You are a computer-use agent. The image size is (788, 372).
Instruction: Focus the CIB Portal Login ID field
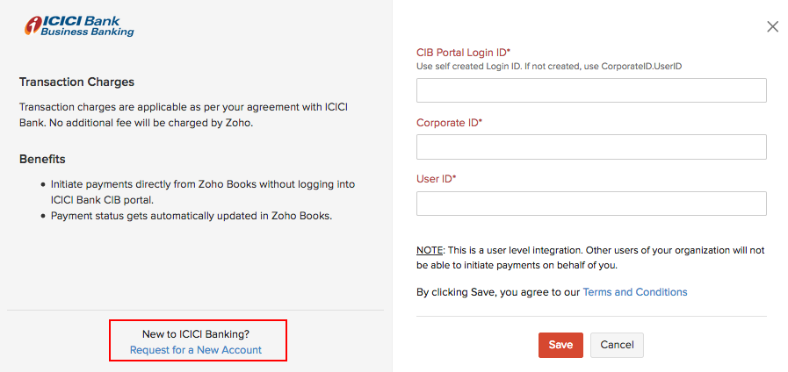[591, 90]
